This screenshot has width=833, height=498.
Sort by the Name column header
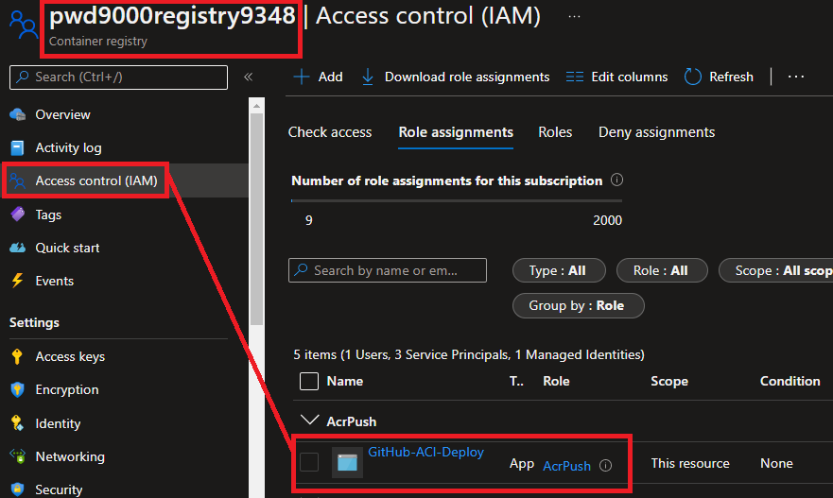[x=345, y=381]
